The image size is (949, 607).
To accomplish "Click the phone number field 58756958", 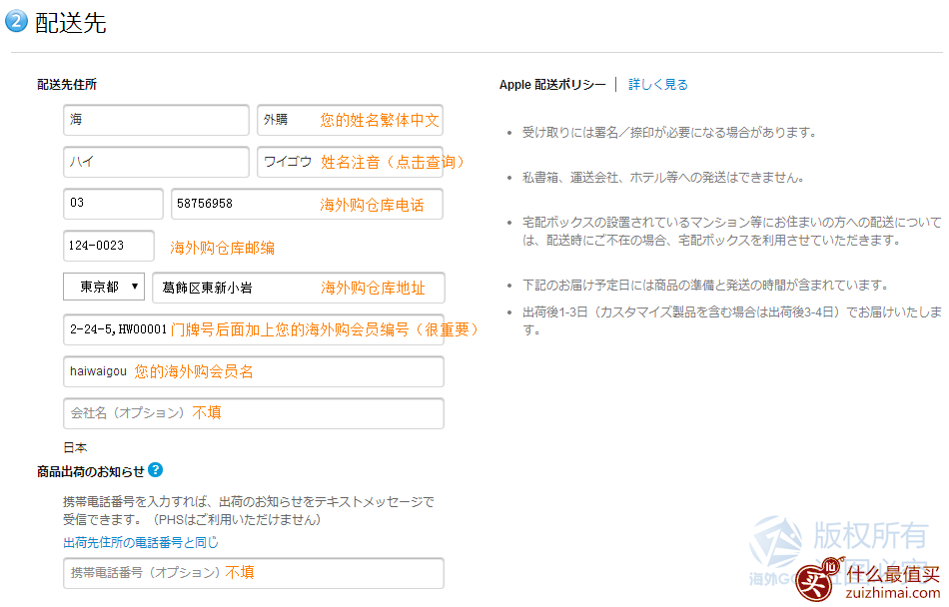I will coord(307,204).
